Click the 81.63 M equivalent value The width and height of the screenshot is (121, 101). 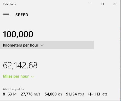click(x=10, y=94)
